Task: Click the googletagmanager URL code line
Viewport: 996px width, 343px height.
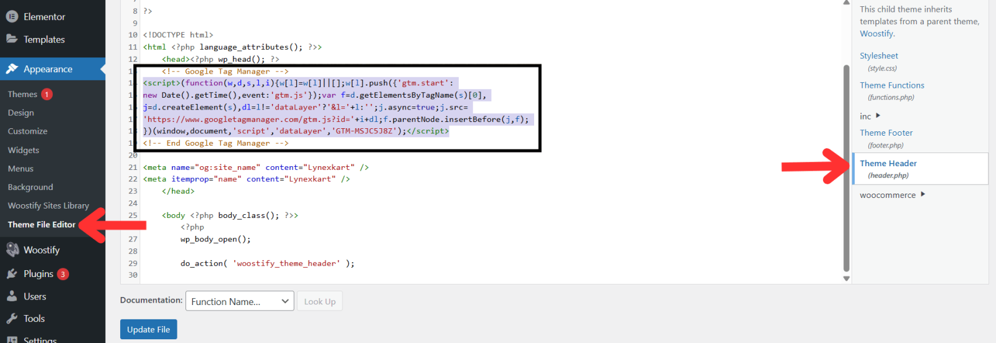Action: coord(336,119)
